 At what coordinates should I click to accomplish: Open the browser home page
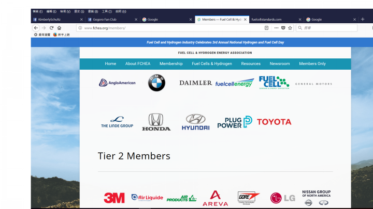pyautogui.click(x=59, y=28)
